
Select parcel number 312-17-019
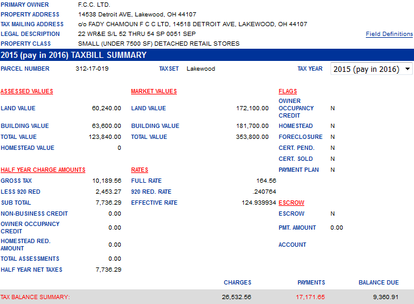pyautogui.click(x=92, y=69)
